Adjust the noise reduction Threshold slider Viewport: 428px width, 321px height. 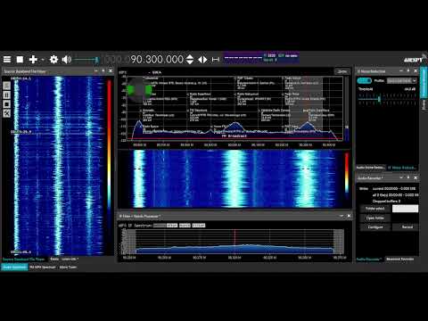coord(387,99)
